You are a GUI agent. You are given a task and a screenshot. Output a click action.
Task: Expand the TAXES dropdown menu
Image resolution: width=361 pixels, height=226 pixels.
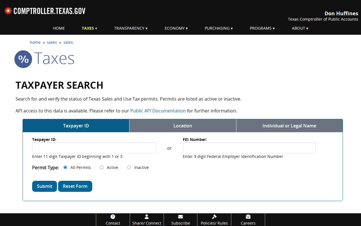(89, 28)
